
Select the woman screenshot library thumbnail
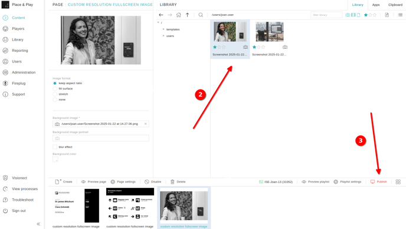click(230, 32)
